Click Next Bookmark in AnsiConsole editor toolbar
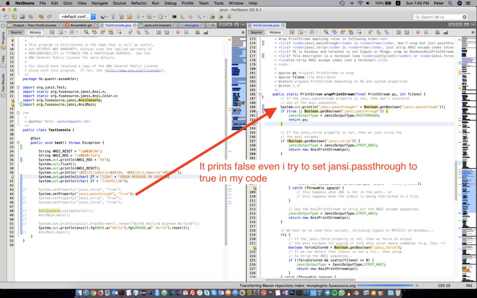Screen dimensions: 477x298 (378, 32)
